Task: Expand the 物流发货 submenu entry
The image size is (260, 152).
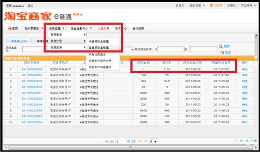Action: click(67, 48)
